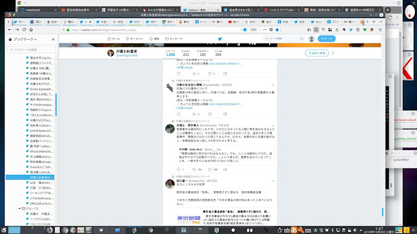Open the three-dot menu beside フォローする
The width and height of the screenshot is (417, 234).
(333, 53)
